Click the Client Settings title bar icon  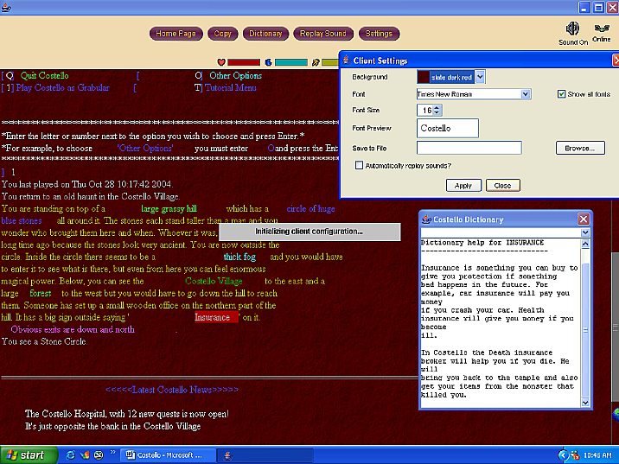[x=346, y=60]
